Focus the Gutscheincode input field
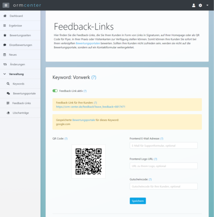 click(x=163, y=186)
